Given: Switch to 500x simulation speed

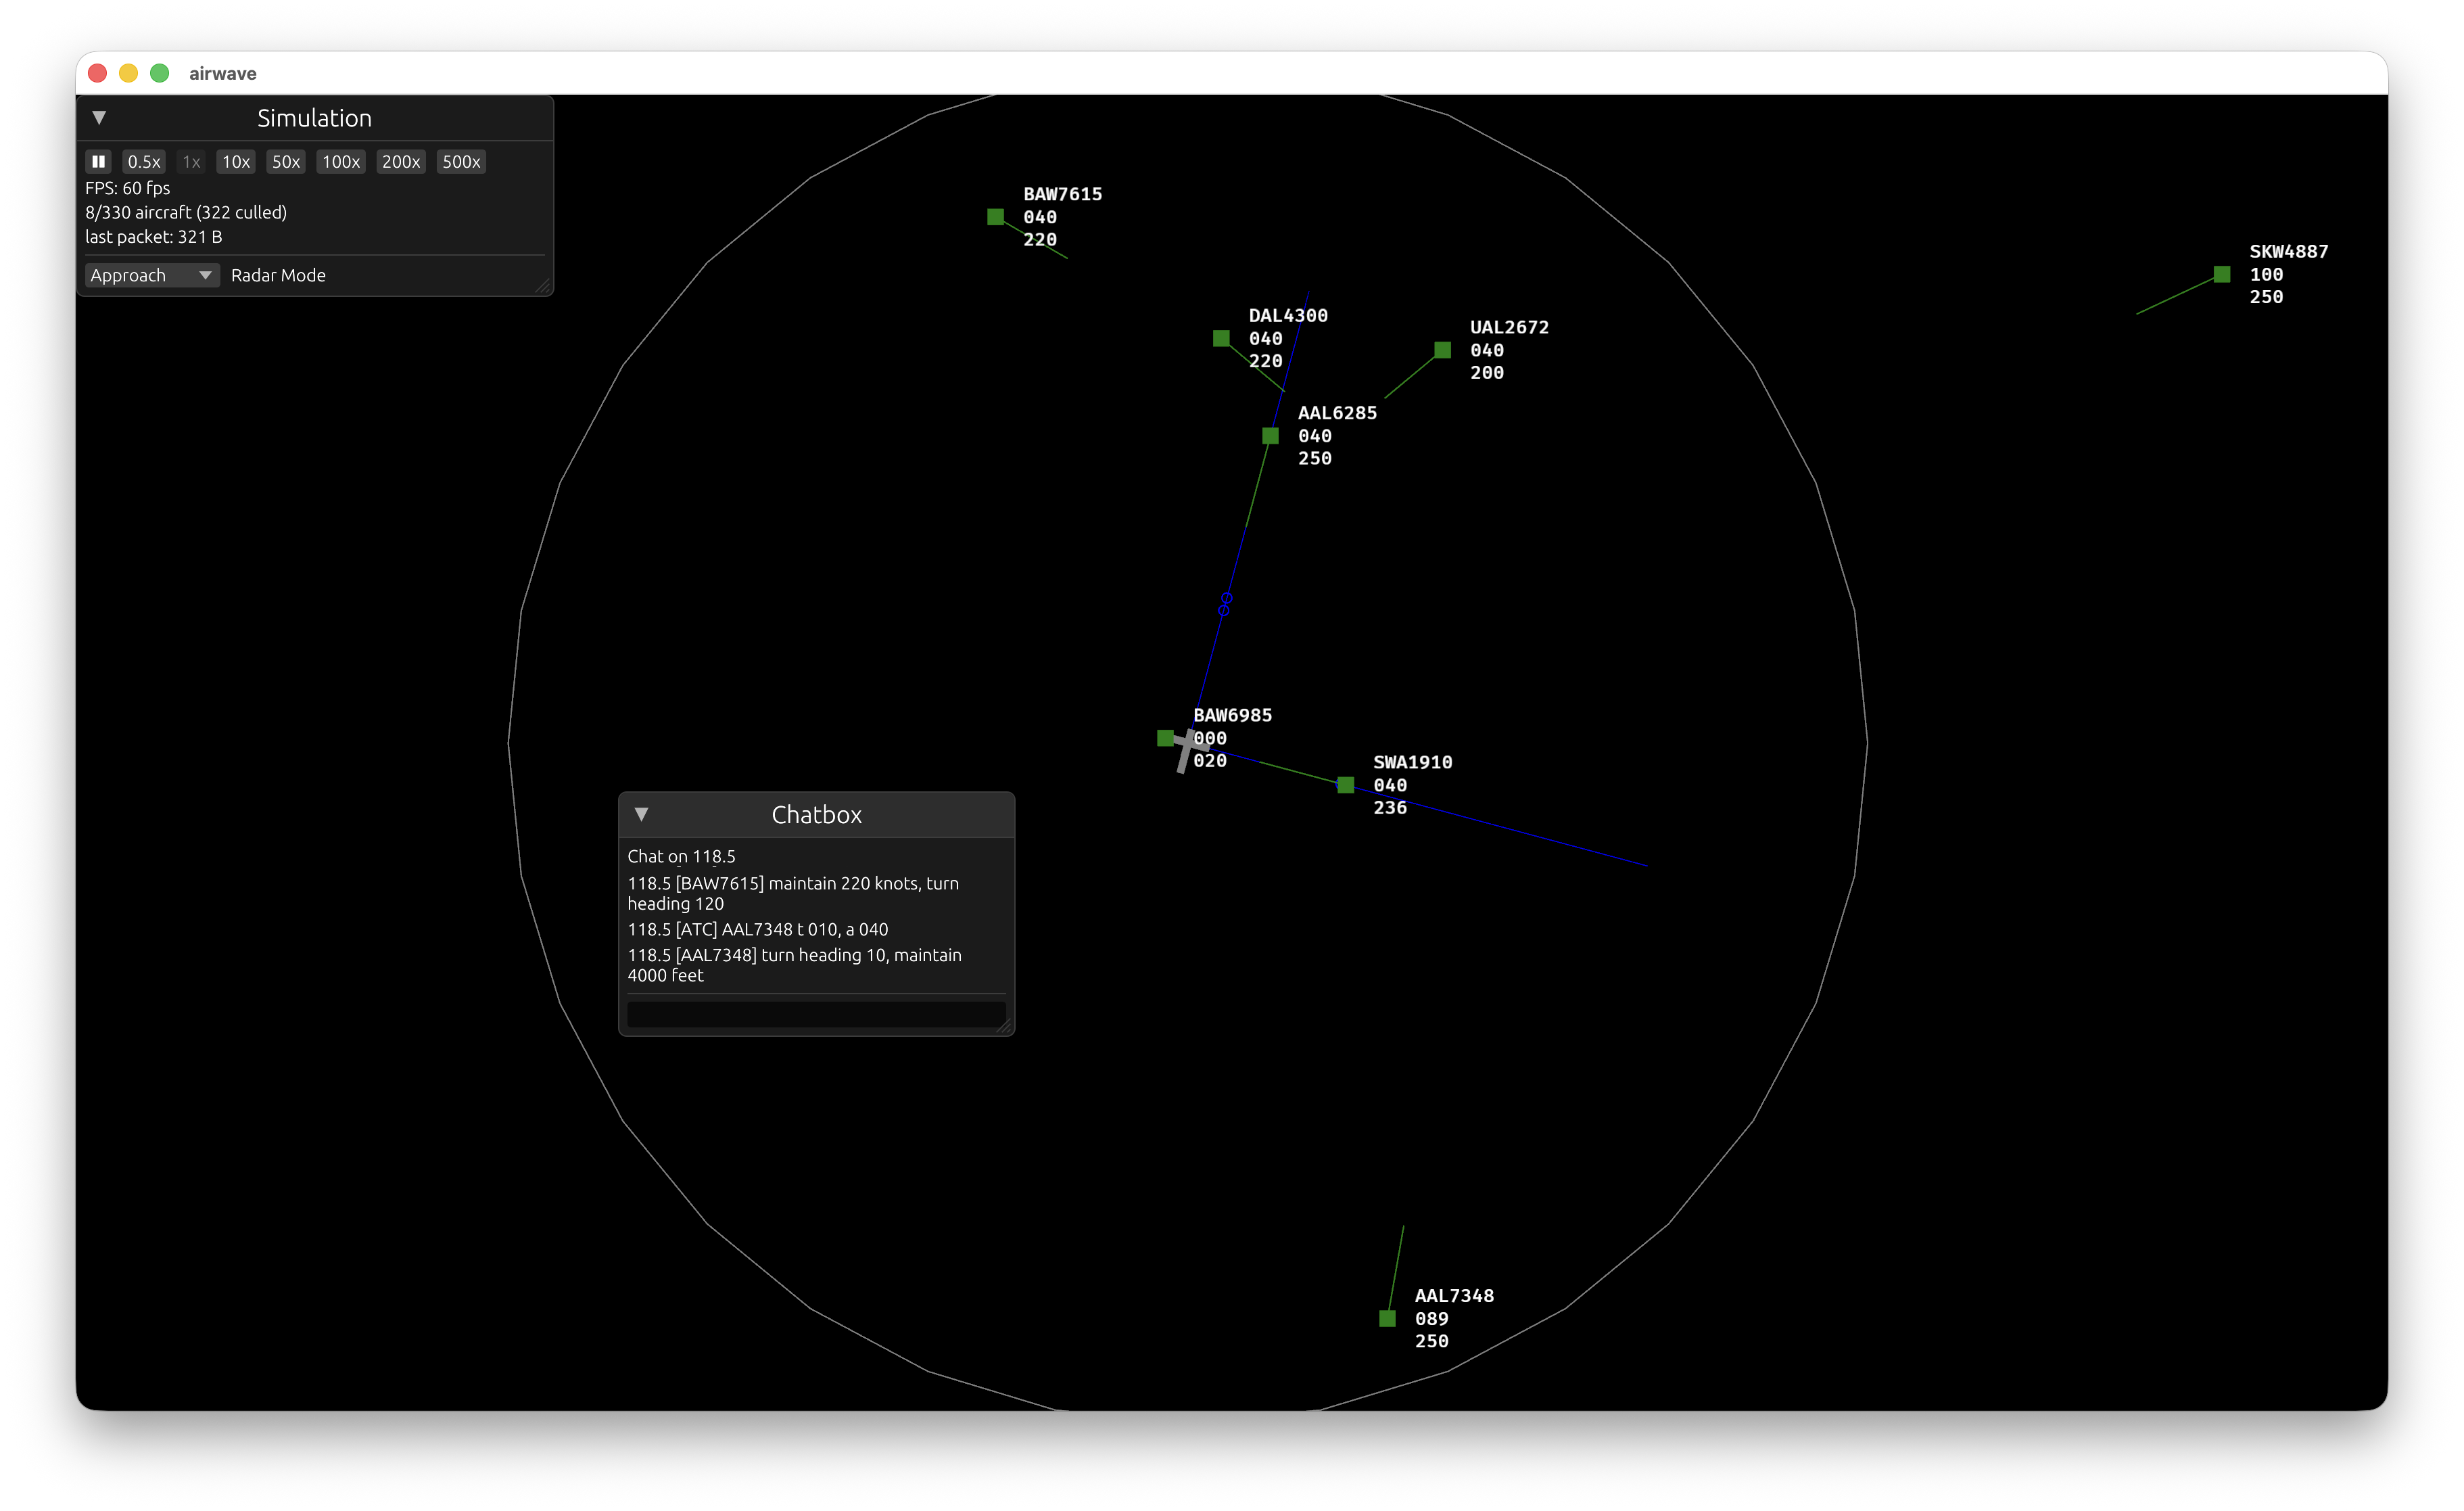Looking at the screenshot, I should click(x=461, y=161).
